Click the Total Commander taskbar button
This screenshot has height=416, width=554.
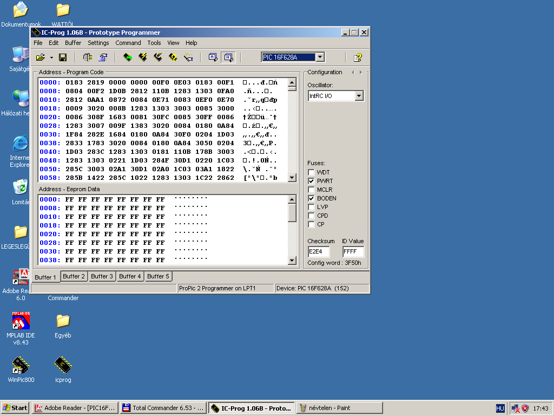coord(163,408)
